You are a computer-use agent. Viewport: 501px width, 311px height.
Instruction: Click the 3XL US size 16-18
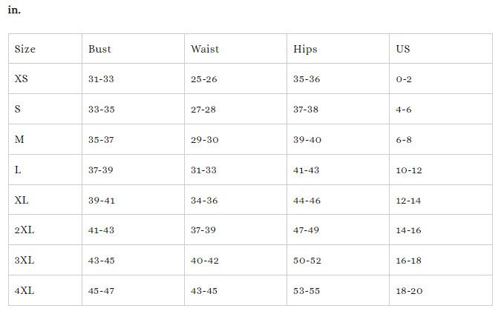tap(409, 261)
